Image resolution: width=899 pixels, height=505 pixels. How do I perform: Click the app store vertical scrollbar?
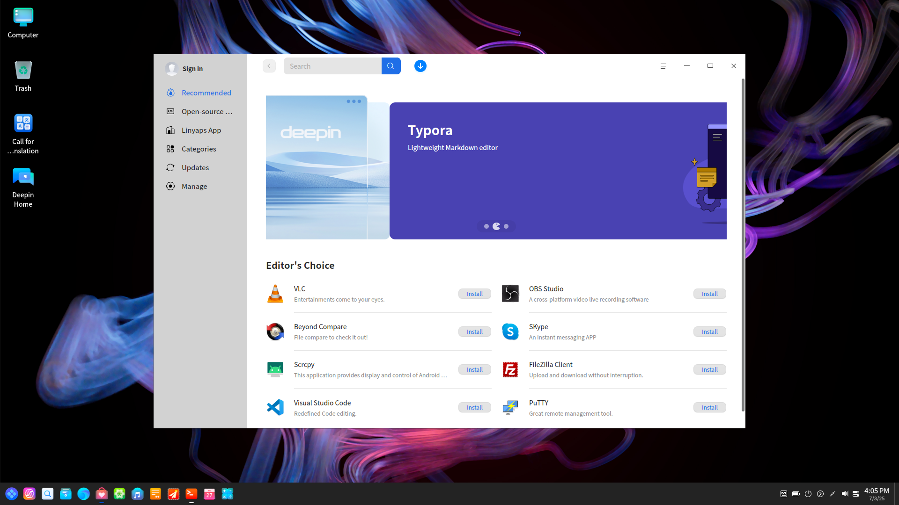743,245
